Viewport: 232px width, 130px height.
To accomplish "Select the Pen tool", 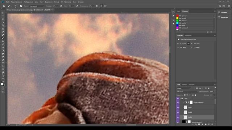I will 3,60.
